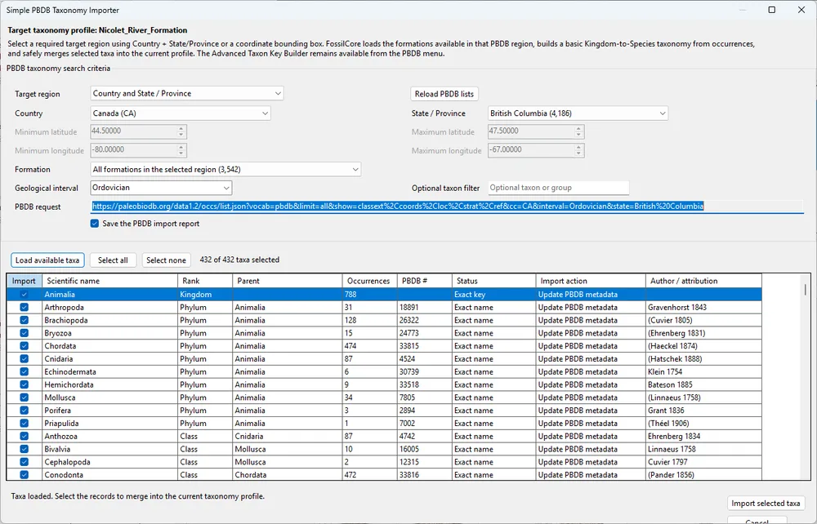This screenshot has height=524, width=817.
Task: Uncheck the Echinodermata import checkbox
Action: coord(24,371)
